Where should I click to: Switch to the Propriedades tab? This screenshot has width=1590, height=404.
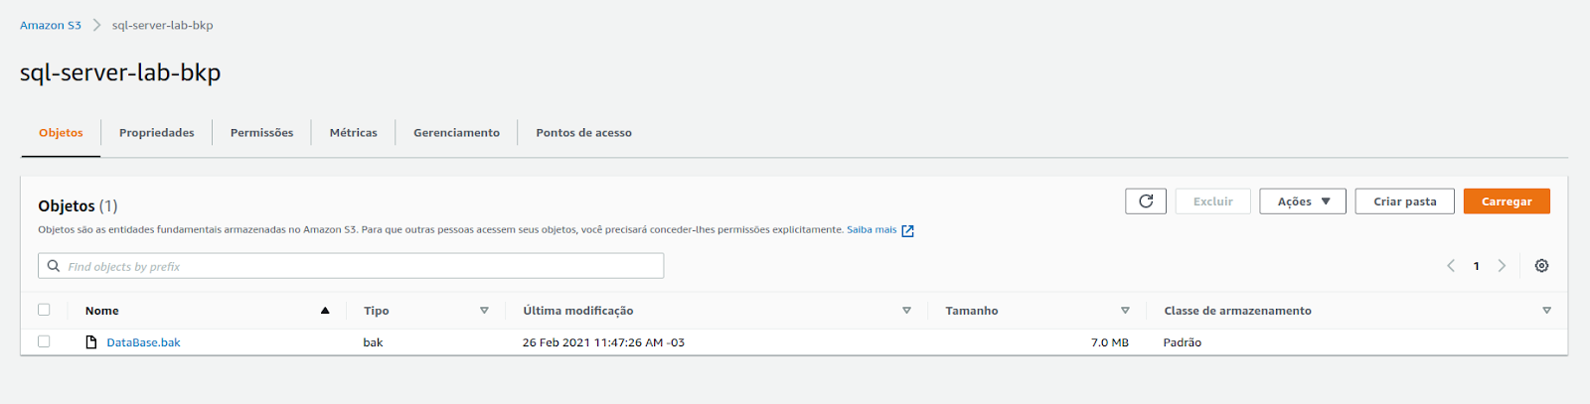[x=157, y=133]
